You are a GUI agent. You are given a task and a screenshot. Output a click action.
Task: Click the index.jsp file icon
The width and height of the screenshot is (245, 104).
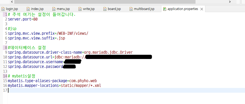[28, 9]
